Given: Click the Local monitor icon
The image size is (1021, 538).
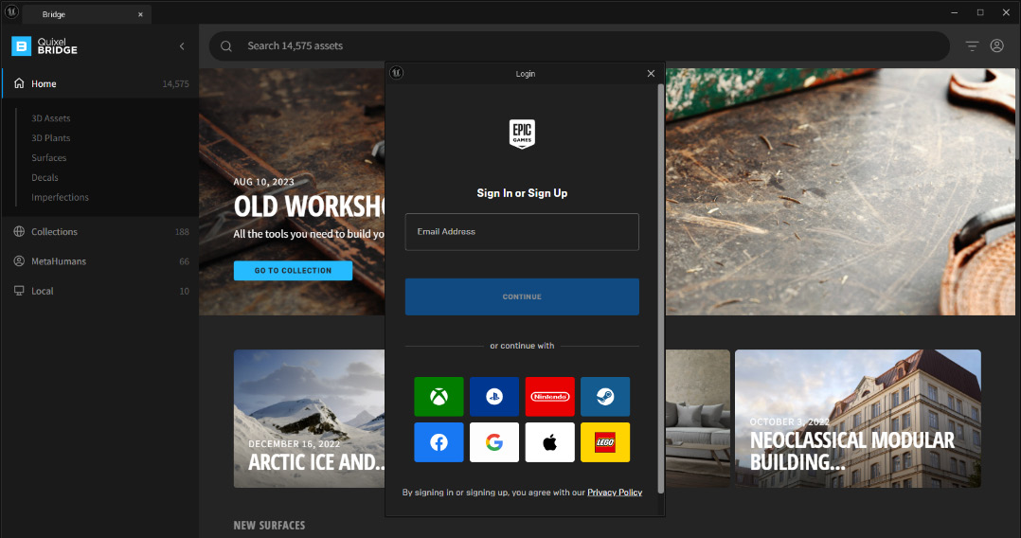Looking at the screenshot, I should coord(19,291).
